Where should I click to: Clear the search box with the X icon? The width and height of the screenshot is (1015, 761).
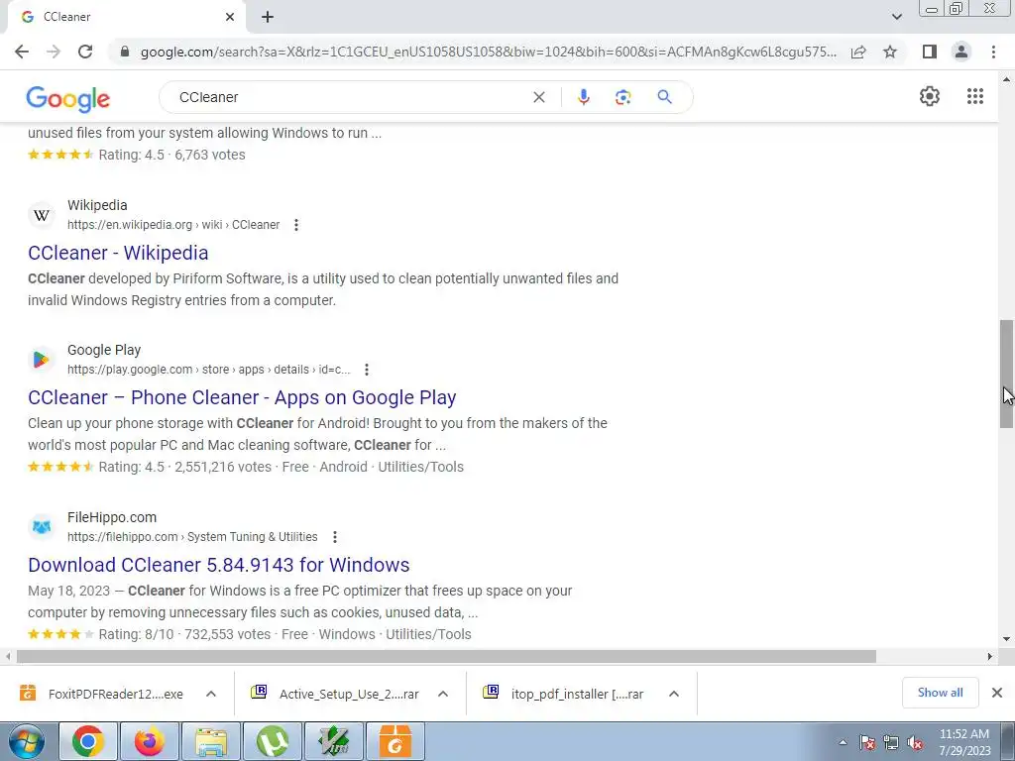(x=538, y=97)
